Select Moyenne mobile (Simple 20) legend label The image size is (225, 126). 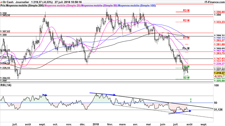pyautogui.click(x=63, y=6)
